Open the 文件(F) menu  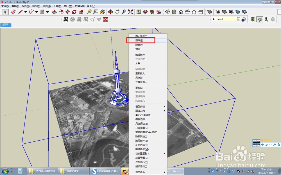pos(5,6)
